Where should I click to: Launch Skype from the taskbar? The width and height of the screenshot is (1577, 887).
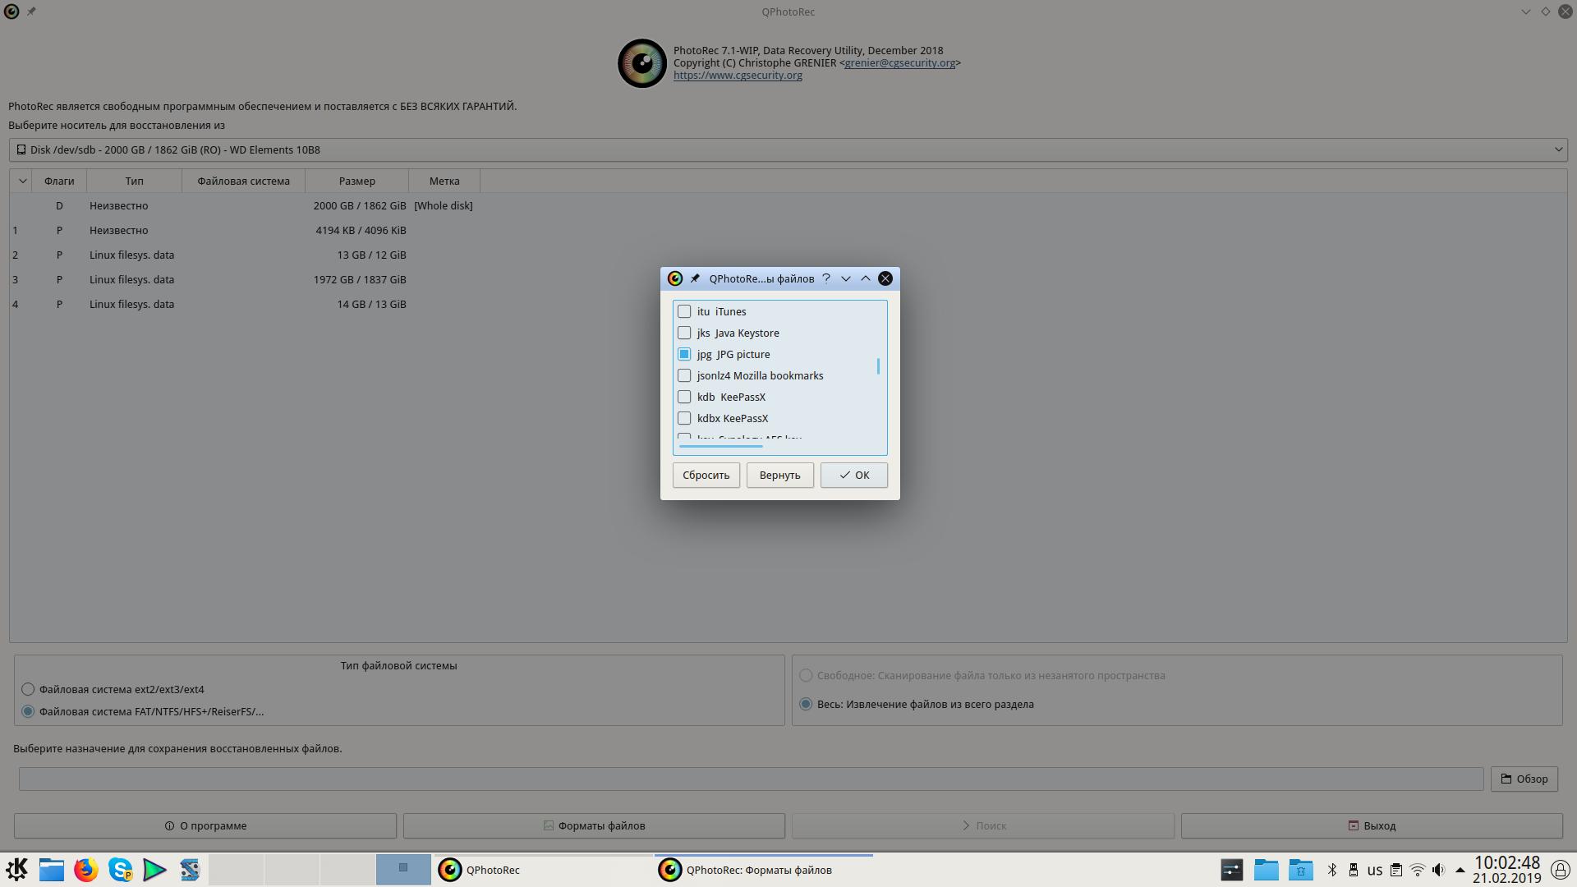(120, 870)
